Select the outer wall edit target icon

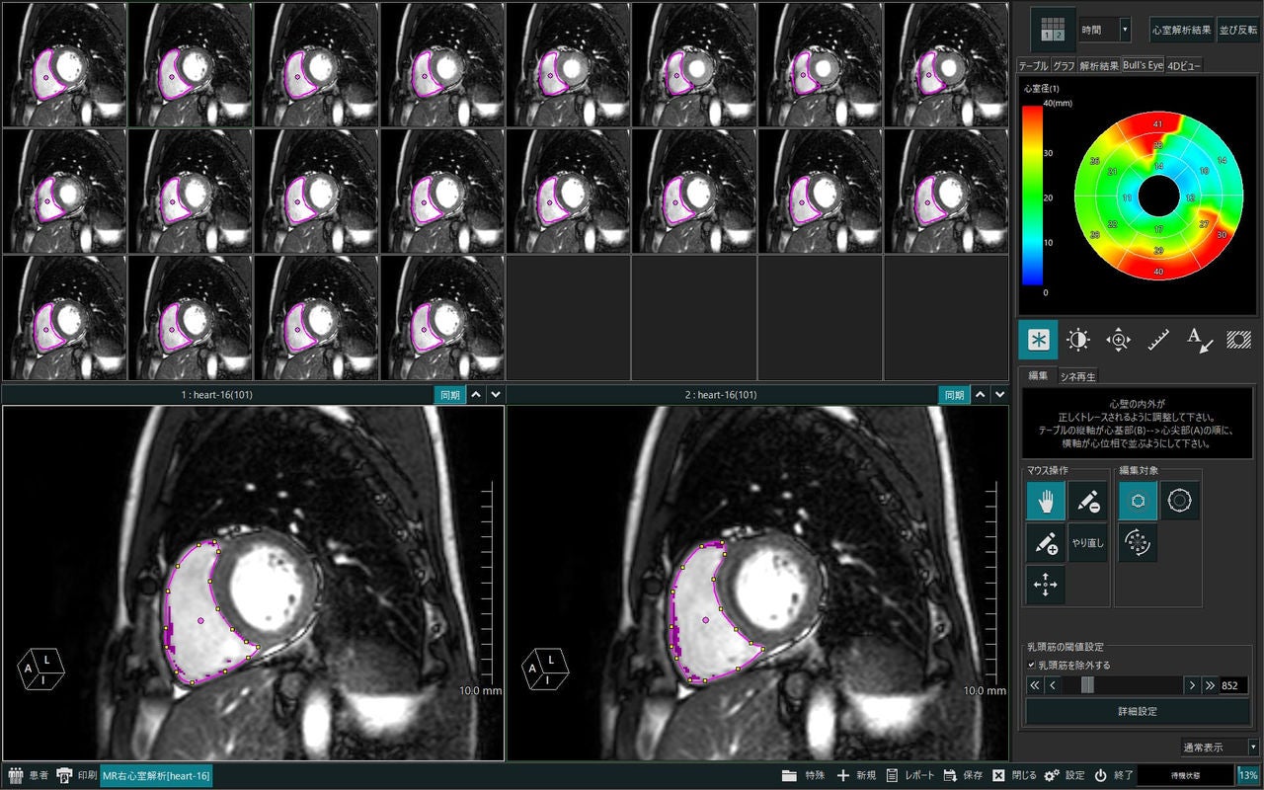(1180, 501)
